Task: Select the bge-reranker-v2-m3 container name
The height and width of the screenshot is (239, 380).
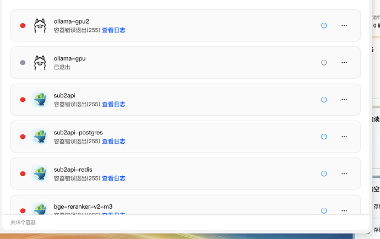Action: 83,207
